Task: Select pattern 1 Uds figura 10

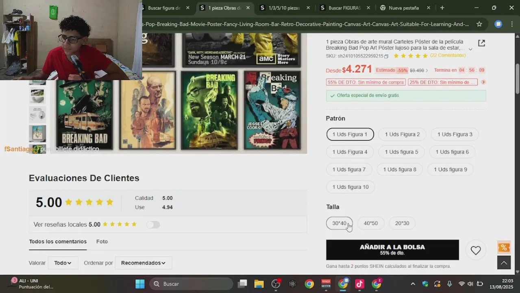Action: click(350, 187)
